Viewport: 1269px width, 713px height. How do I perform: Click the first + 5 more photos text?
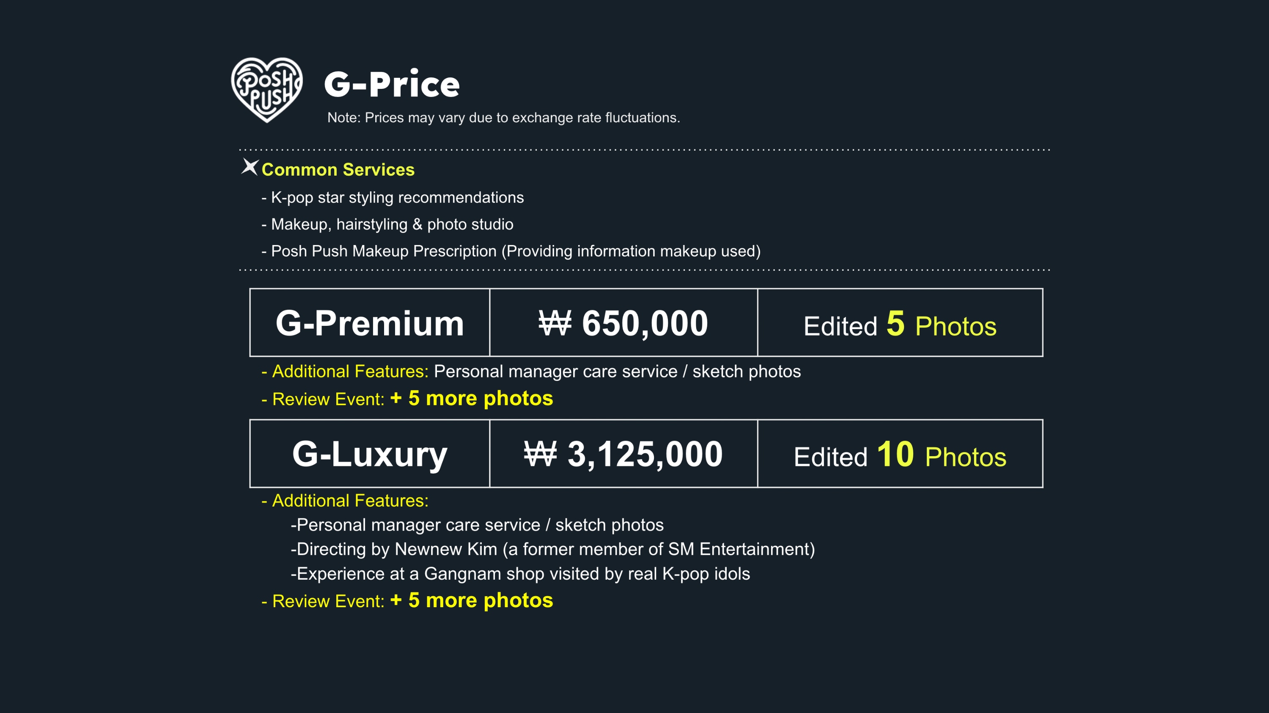tap(472, 398)
